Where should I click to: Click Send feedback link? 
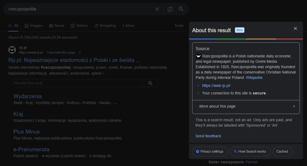pyautogui.click(x=208, y=136)
